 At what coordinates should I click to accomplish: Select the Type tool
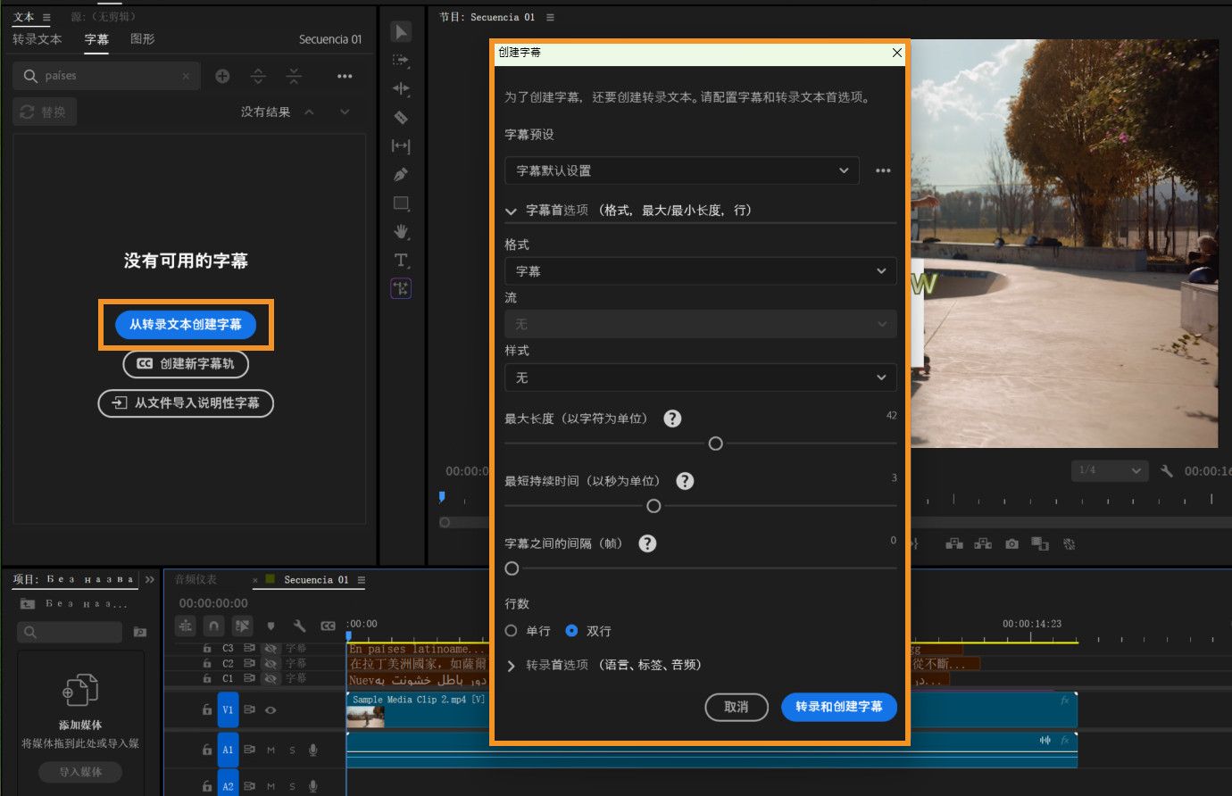401,260
